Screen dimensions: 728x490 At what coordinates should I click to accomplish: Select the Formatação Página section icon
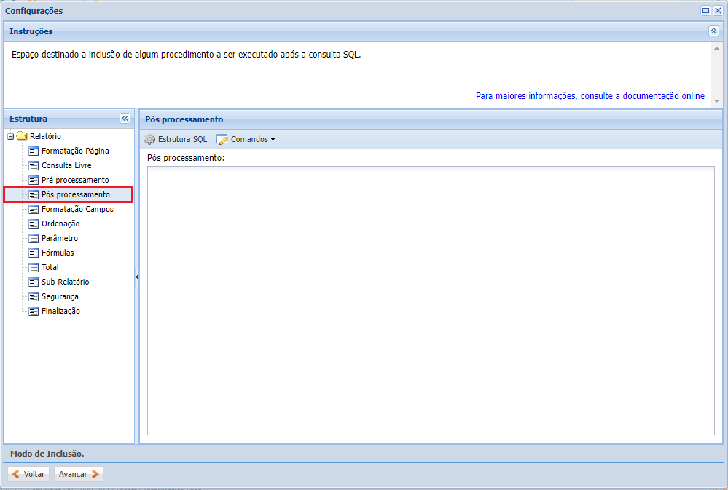coord(34,151)
